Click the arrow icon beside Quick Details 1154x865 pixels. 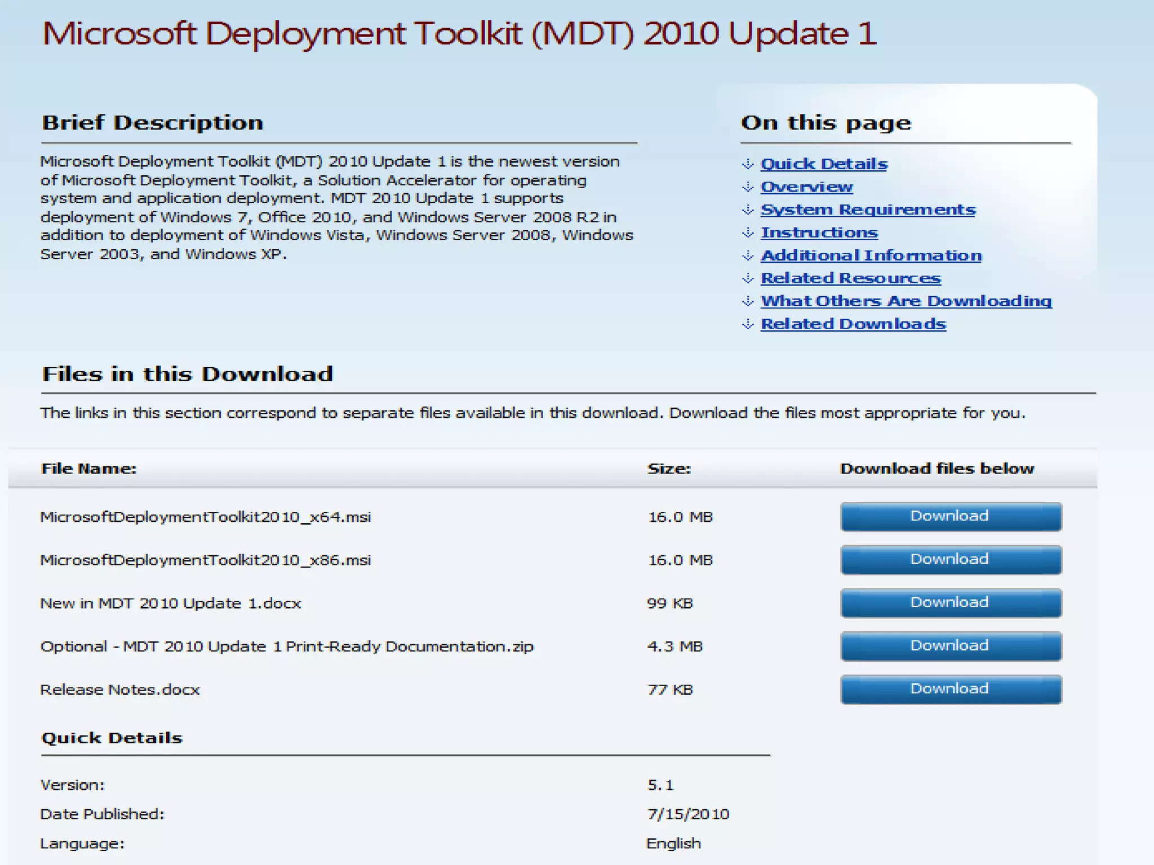(x=748, y=164)
